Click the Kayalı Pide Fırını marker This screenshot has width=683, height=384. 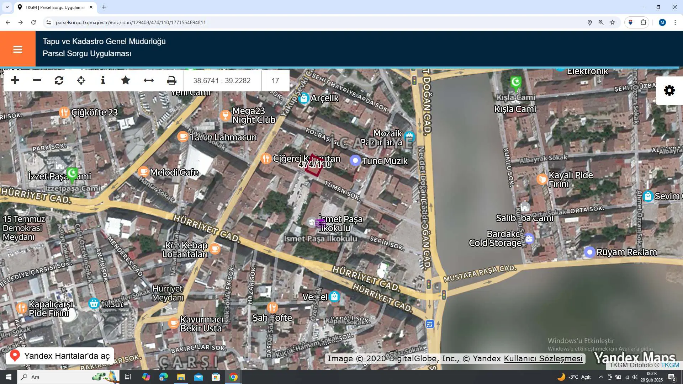point(542,179)
